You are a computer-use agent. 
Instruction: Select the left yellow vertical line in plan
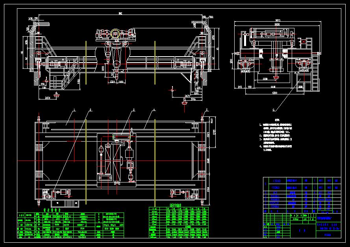[85, 157]
